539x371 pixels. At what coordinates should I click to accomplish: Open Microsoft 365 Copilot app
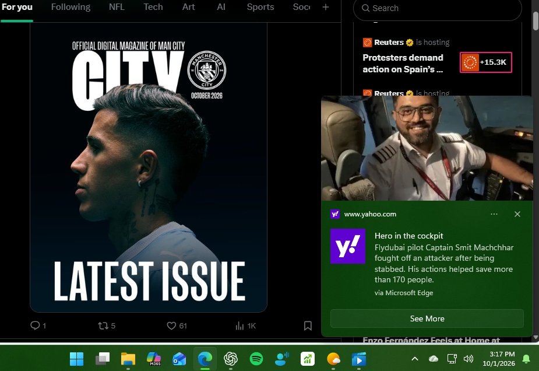(x=154, y=359)
